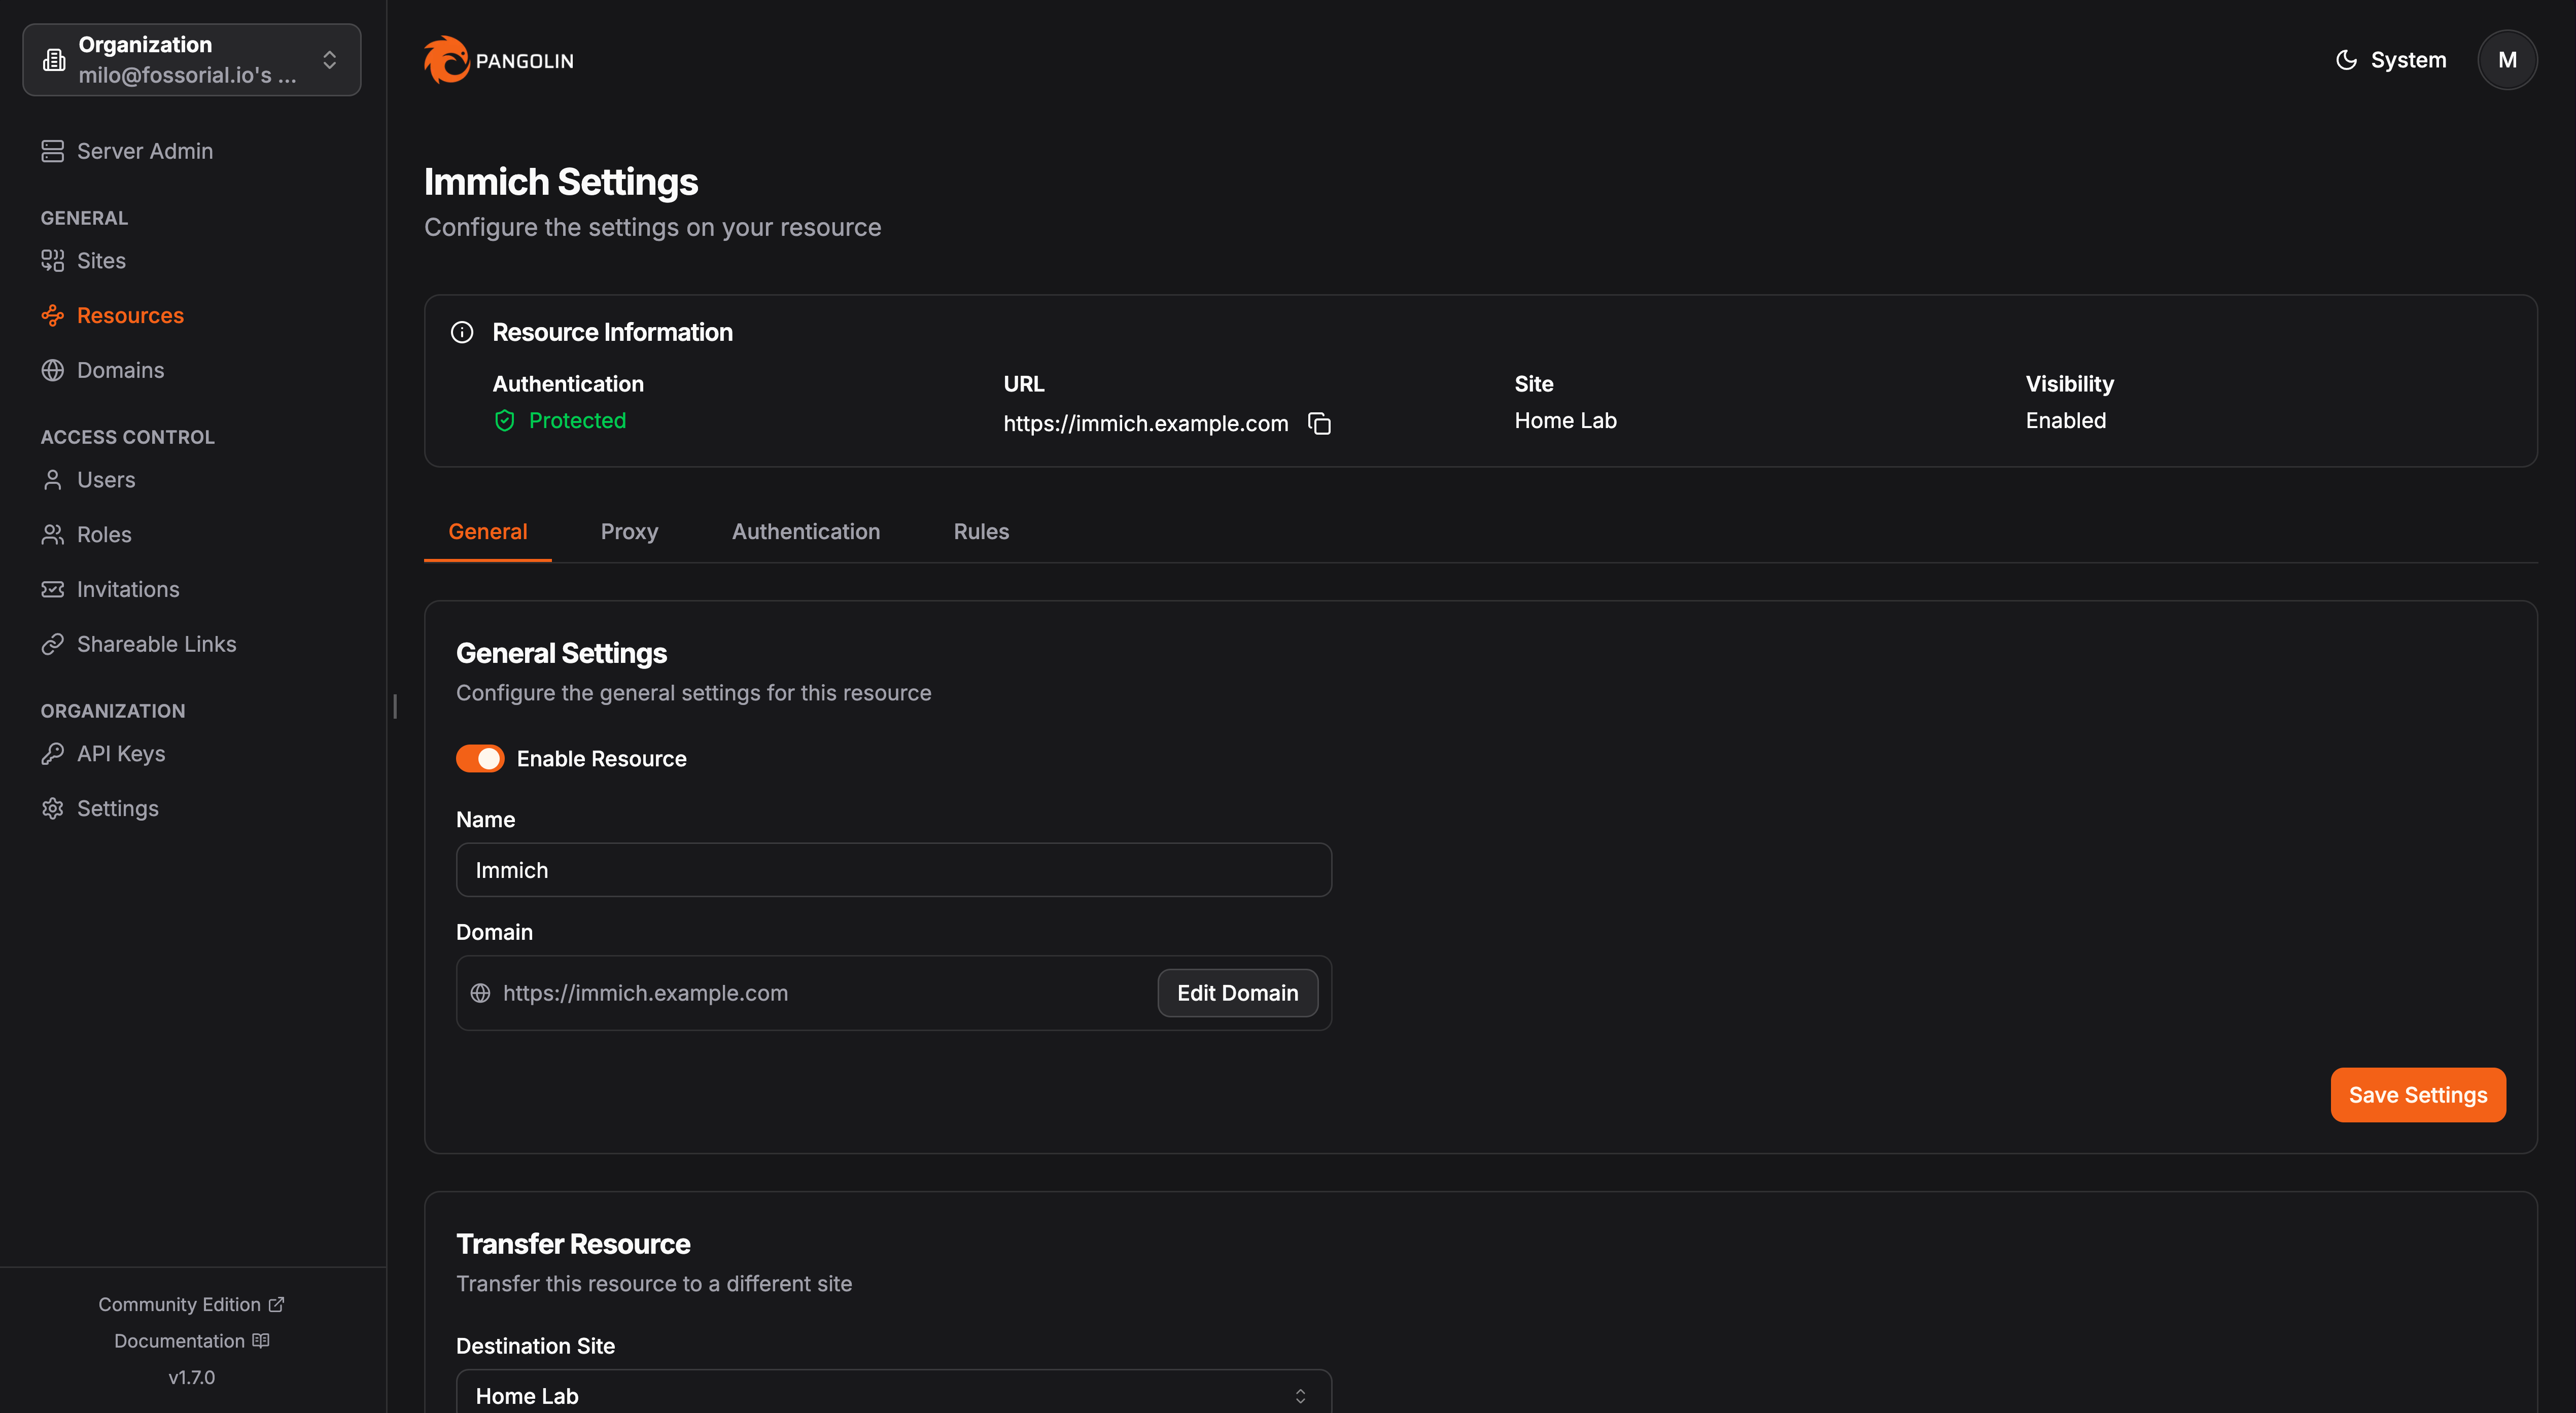This screenshot has width=2576, height=1413.
Task: Expand the Destination Site dropdown
Action: tap(893, 1395)
